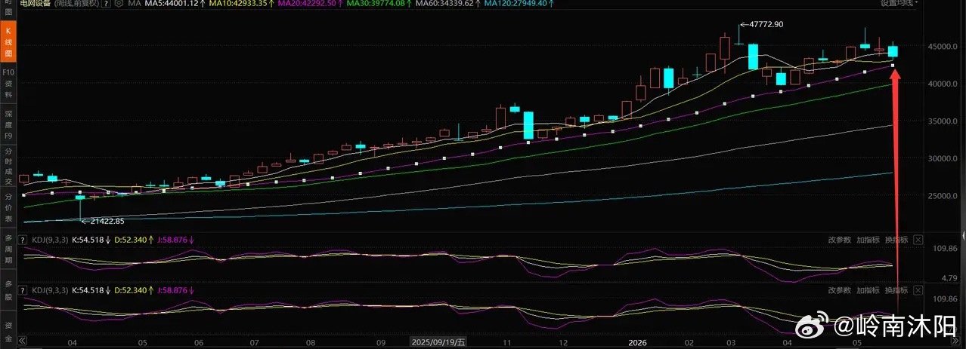The height and width of the screenshot is (349, 966).
Task: Open the help question-mark icon beside 电网设备
Action: pos(107,3)
